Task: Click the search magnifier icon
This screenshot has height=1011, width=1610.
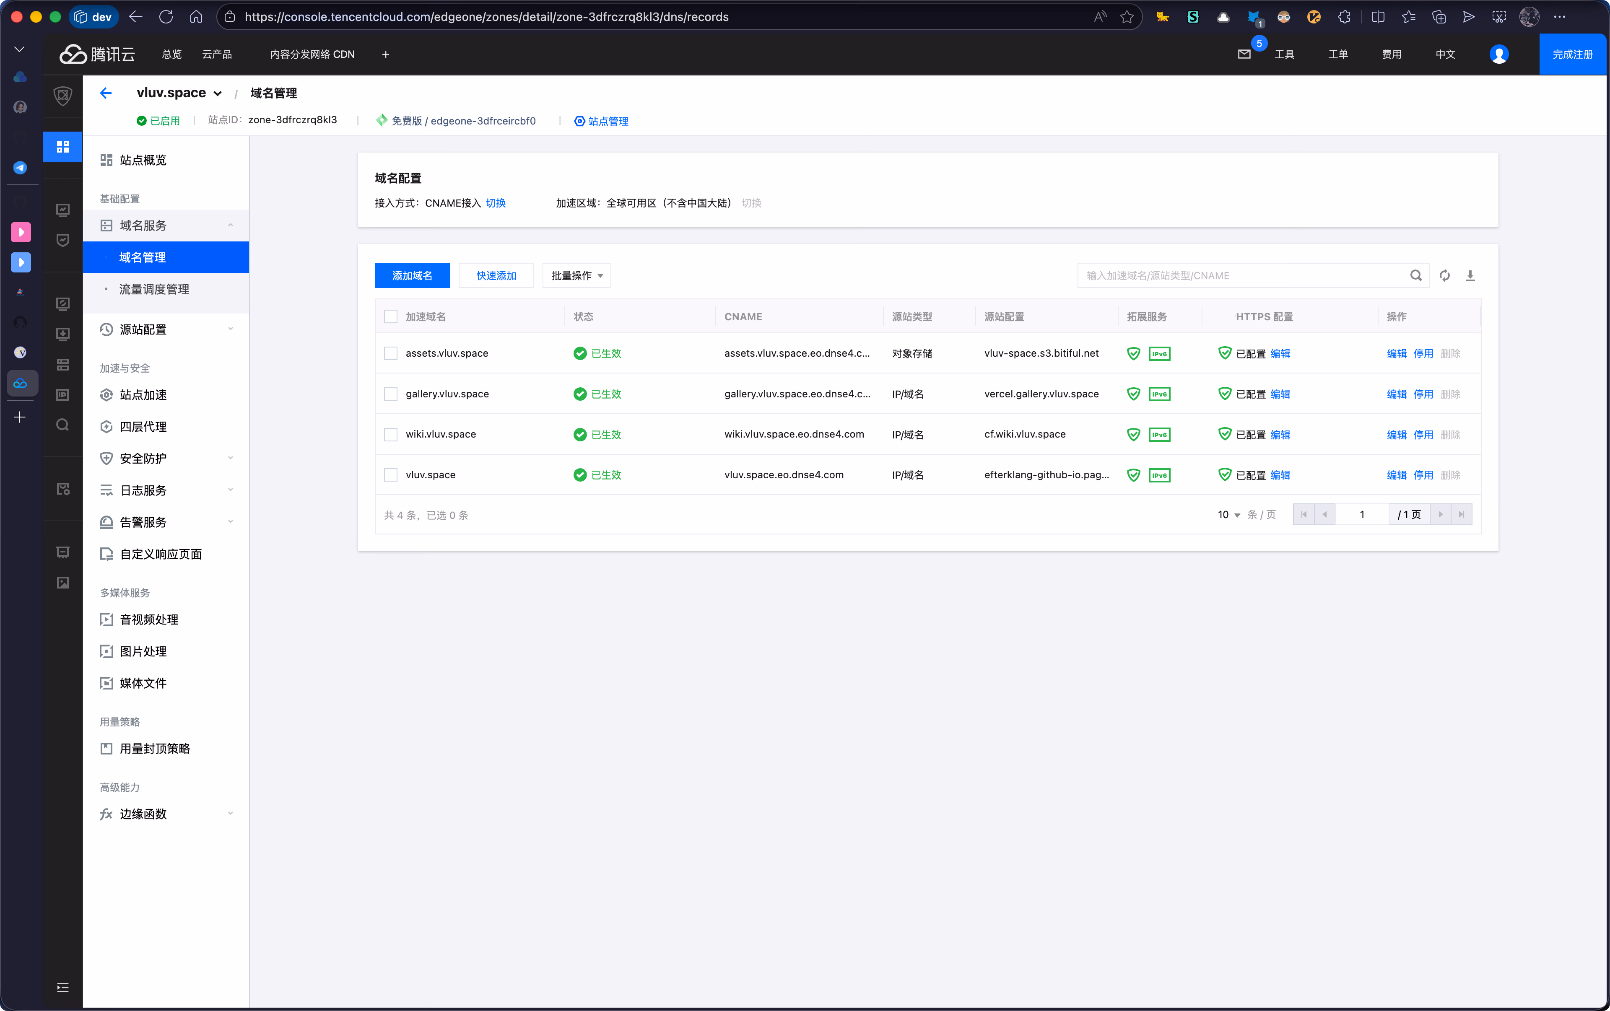Action: tap(1415, 275)
